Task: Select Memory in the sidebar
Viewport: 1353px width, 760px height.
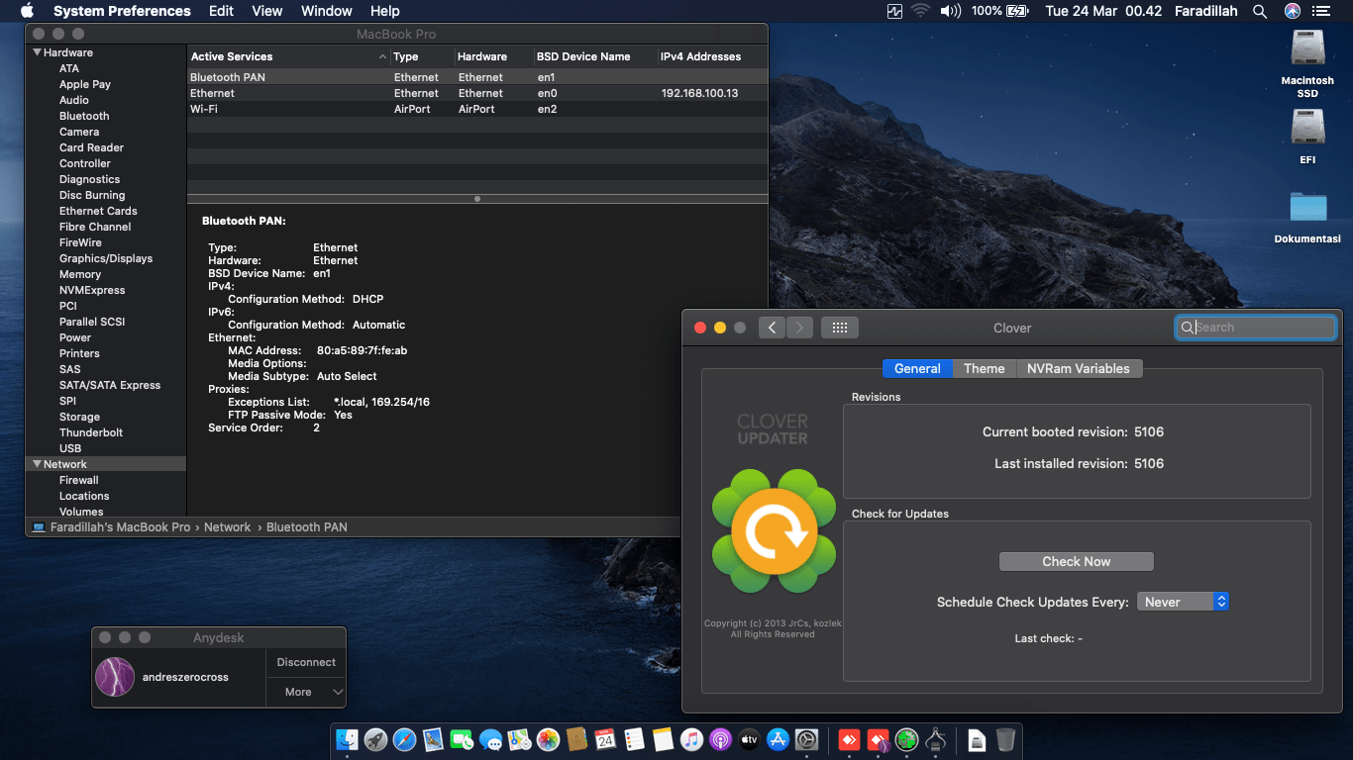Action: pyautogui.click(x=80, y=274)
